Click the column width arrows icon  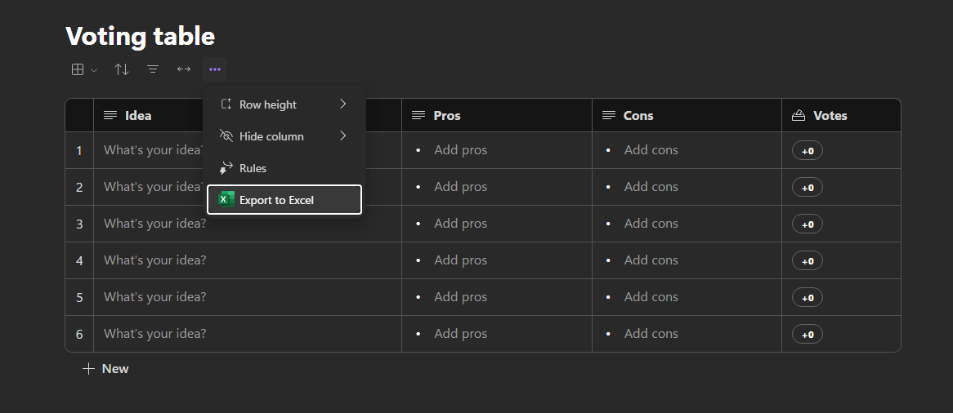(x=184, y=70)
